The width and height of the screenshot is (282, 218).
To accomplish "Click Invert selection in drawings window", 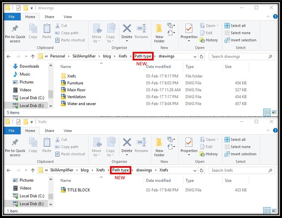I will tap(240, 40).
